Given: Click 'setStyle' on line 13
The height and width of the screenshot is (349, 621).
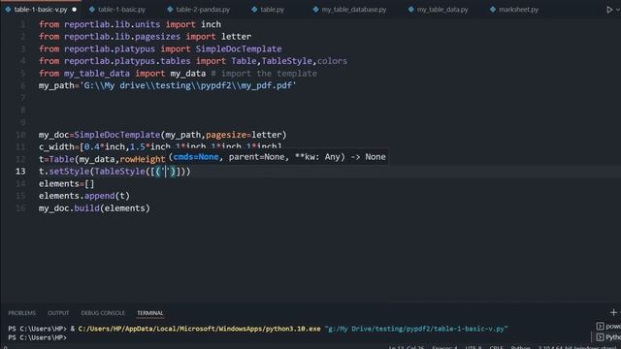Looking at the screenshot, I should (x=69, y=172).
